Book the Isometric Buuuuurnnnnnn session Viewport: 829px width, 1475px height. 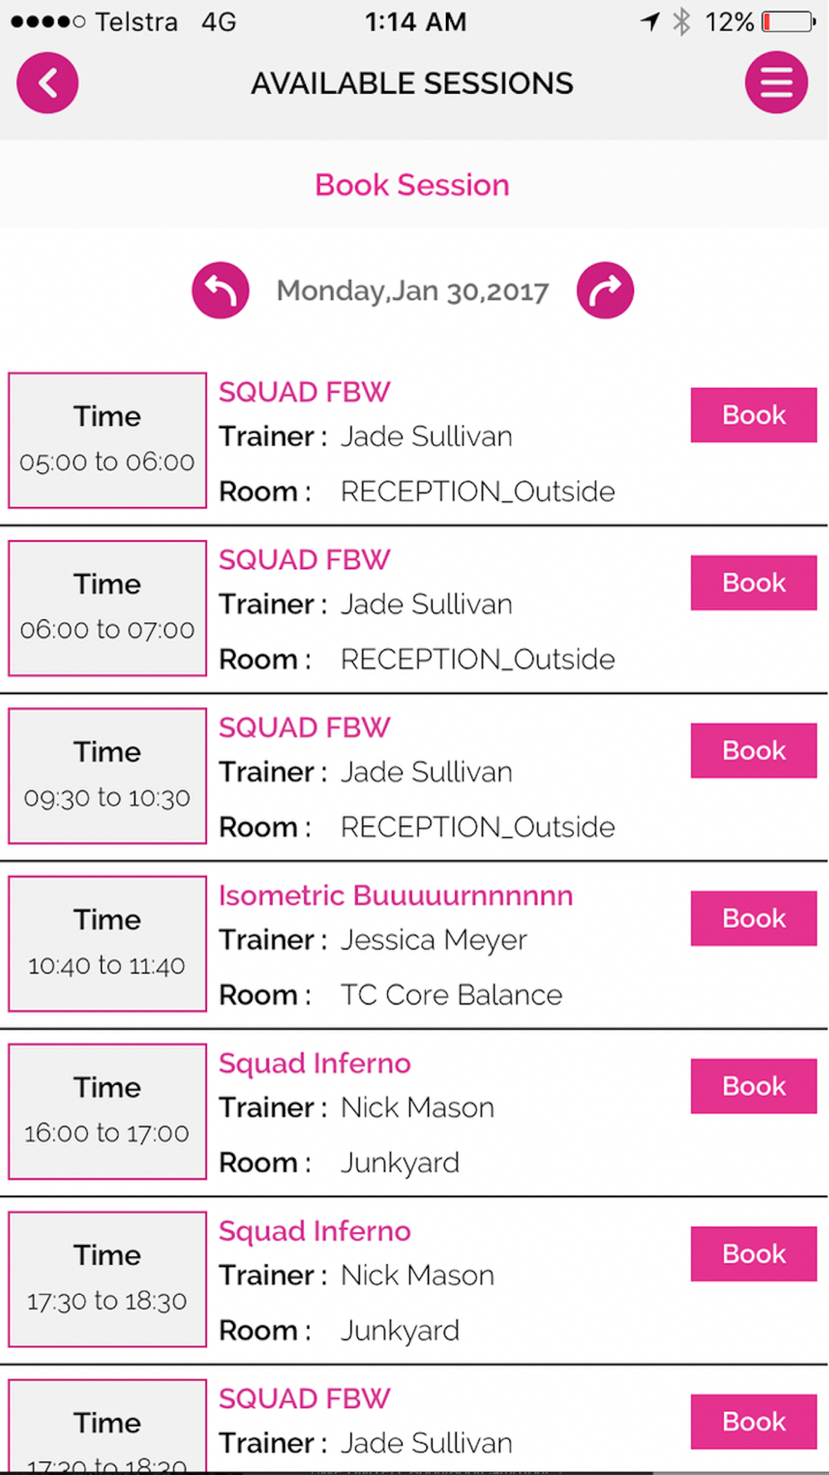point(754,918)
